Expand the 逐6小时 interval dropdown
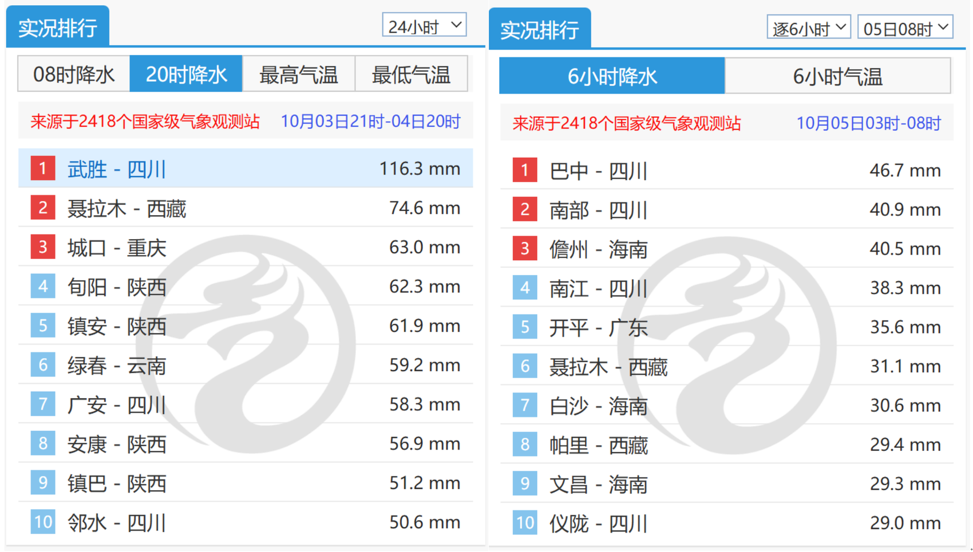973x552 pixels. (808, 28)
